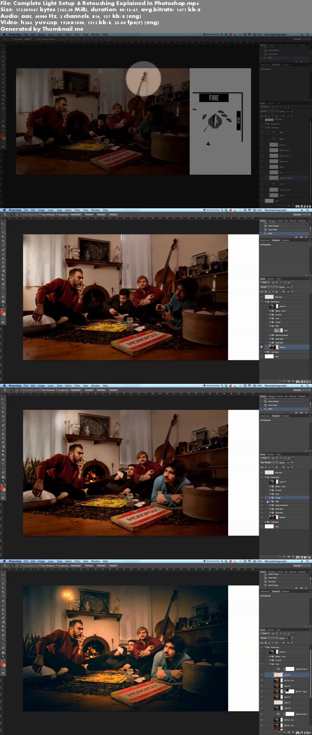Open the Normal blend mode dropdown in 00:05:31 frame
The image size is (312, 735).
(x=269, y=287)
